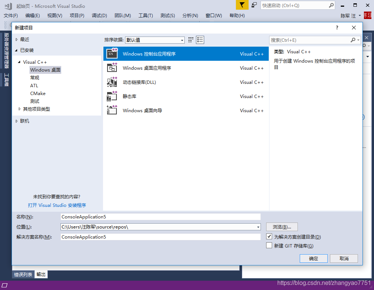Select the 动态链接库(DLL) template row
The height and width of the screenshot is (290, 374).
click(x=186, y=82)
